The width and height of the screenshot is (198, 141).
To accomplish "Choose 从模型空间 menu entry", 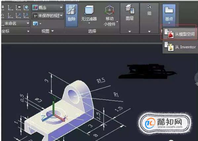I will (x=180, y=34).
